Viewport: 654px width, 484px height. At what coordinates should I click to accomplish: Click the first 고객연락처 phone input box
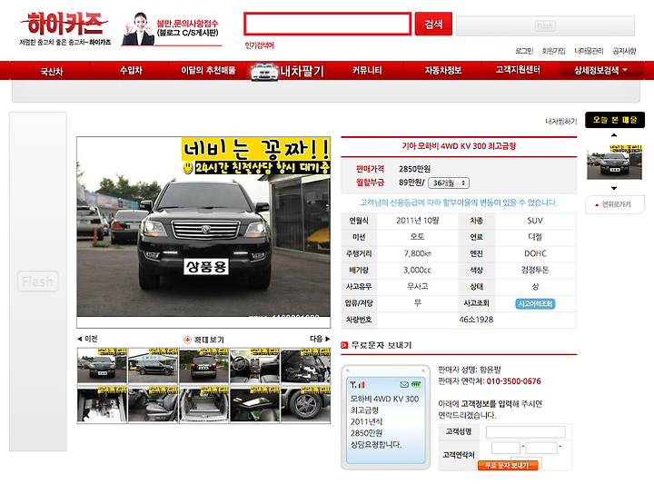506,449
